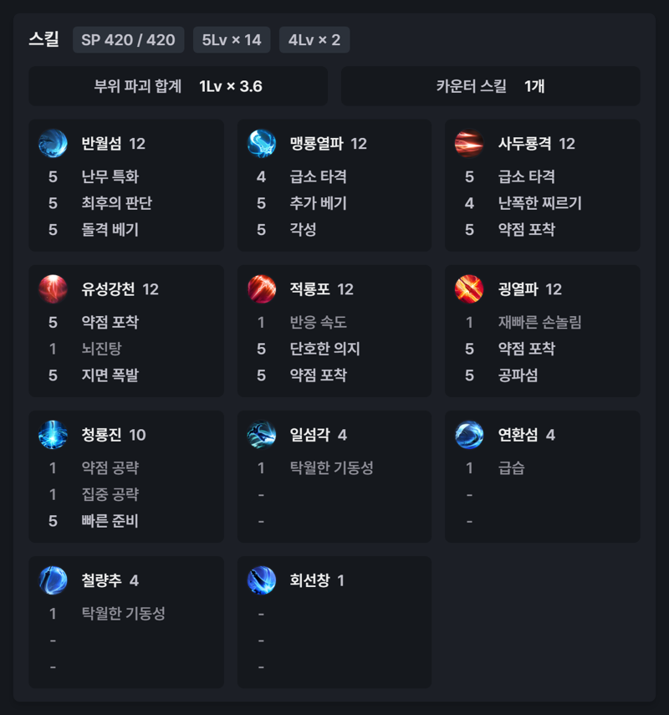Select the 난무 특화 tripod entry
The height and width of the screenshot is (715, 669).
[x=110, y=176]
